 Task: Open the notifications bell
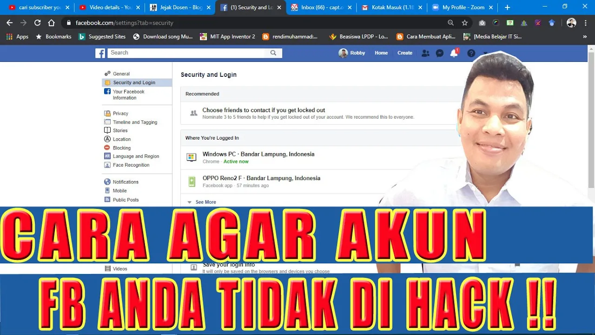pyautogui.click(x=454, y=53)
